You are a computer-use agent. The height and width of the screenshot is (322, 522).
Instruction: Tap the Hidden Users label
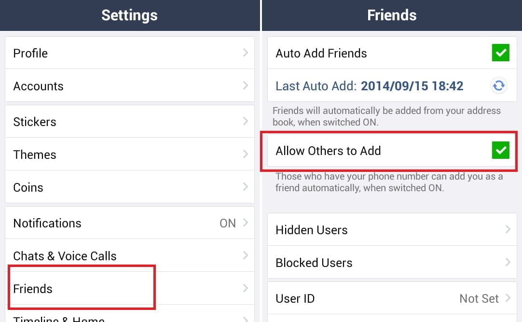point(311,230)
